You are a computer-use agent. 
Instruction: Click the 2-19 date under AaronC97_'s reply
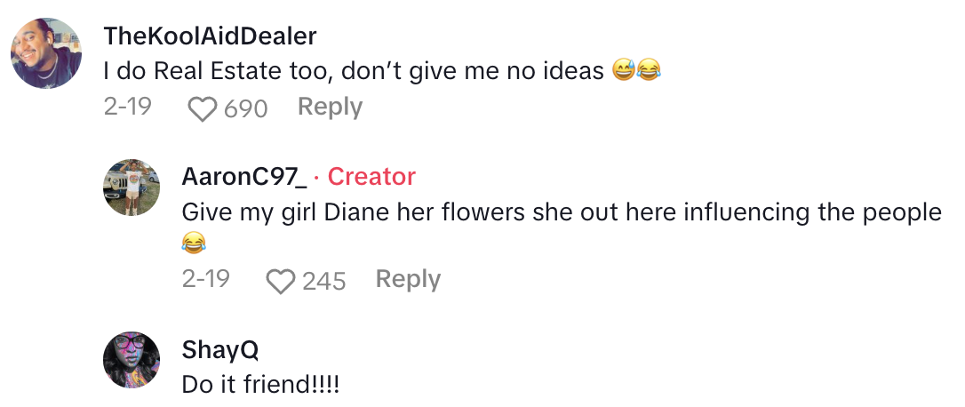click(205, 280)
